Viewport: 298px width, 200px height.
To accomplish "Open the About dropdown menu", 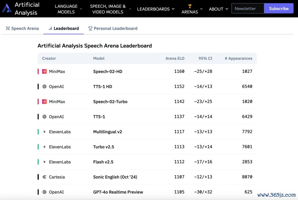I will point(219,9).
